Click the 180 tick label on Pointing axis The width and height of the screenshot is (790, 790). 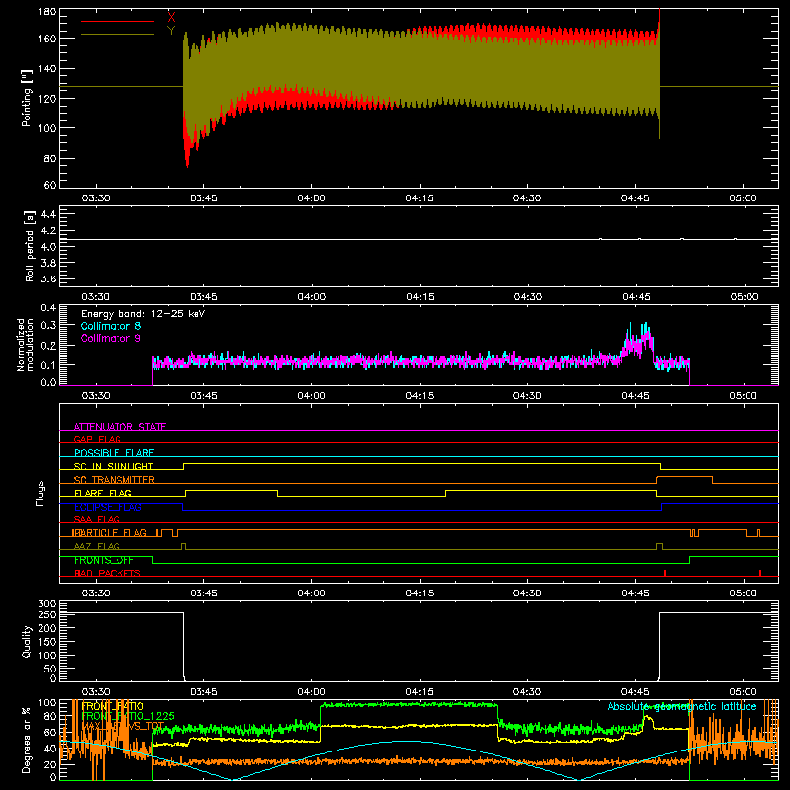point(47,12)
